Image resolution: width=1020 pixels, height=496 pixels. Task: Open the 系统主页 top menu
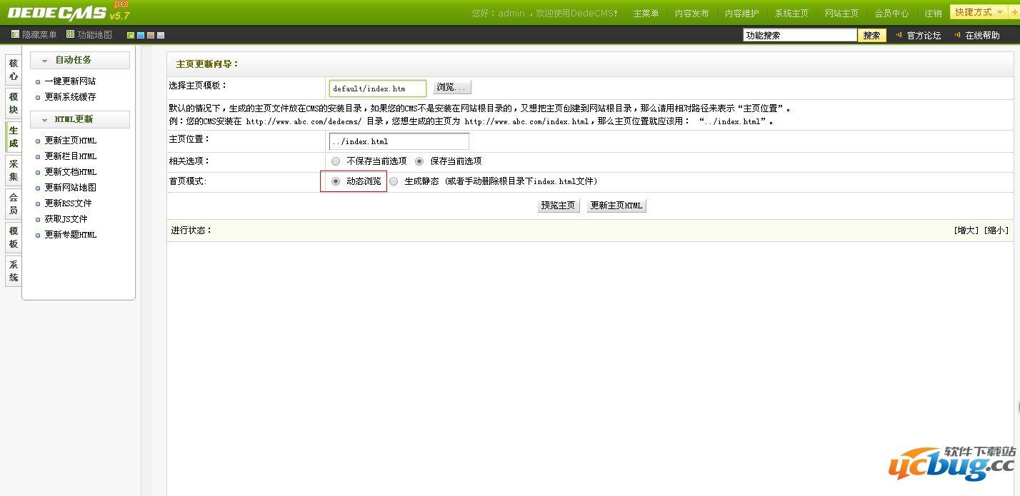point(791,13)
